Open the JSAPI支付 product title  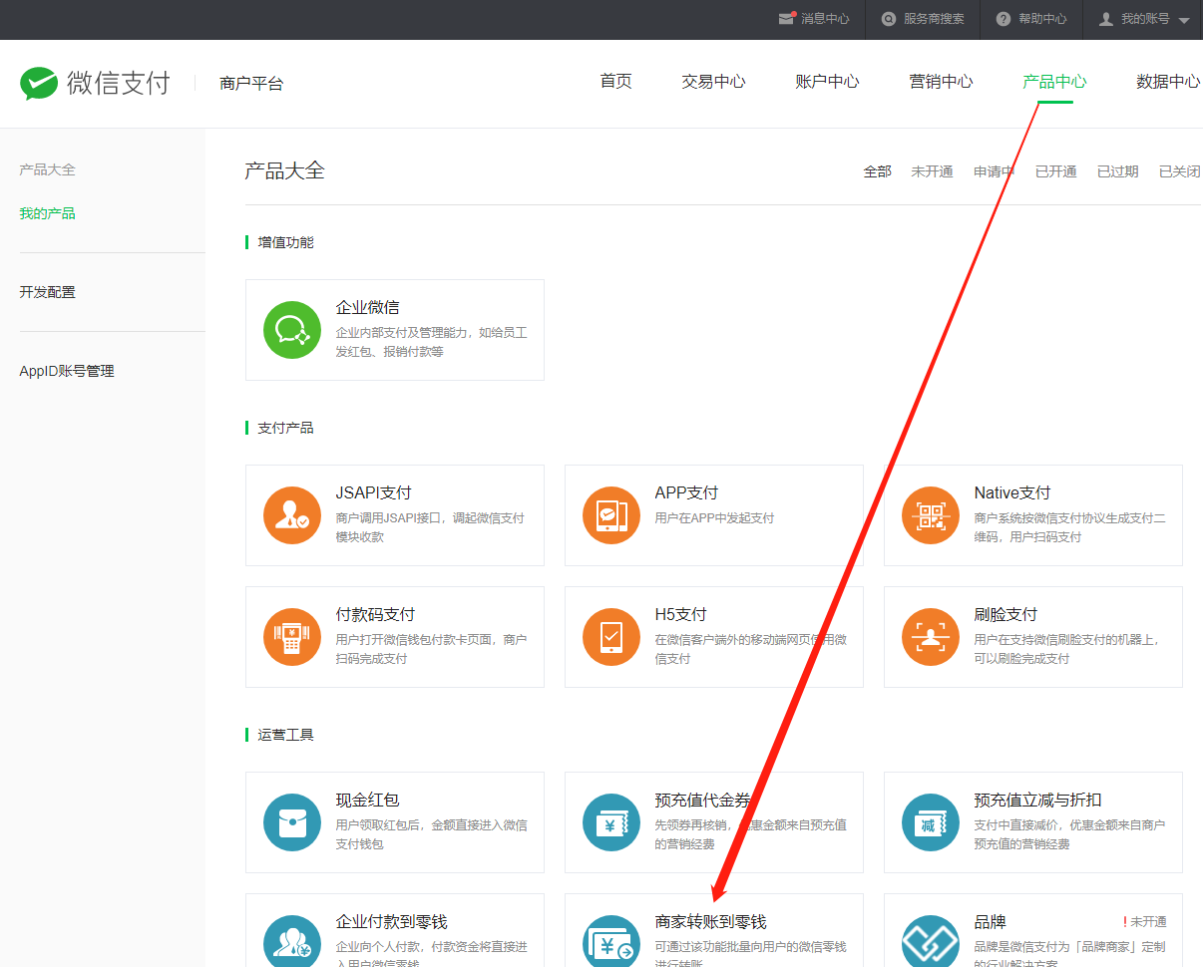point(374,493)
